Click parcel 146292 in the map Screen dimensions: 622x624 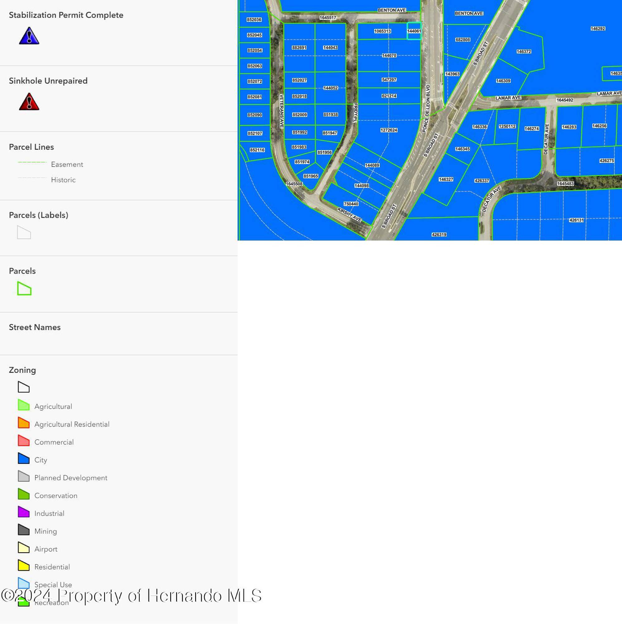(597, 29)
